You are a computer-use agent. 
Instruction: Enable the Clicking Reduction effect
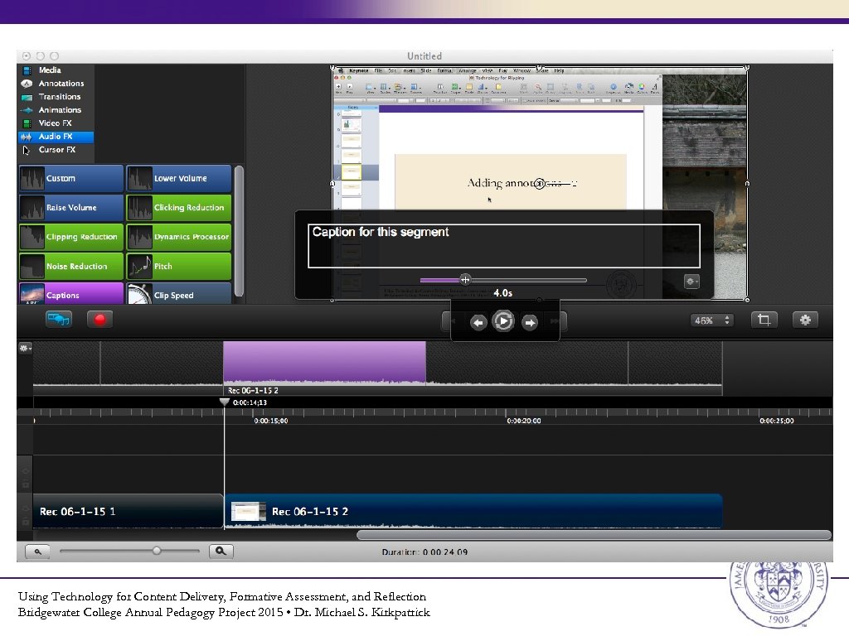pos(178,207)
